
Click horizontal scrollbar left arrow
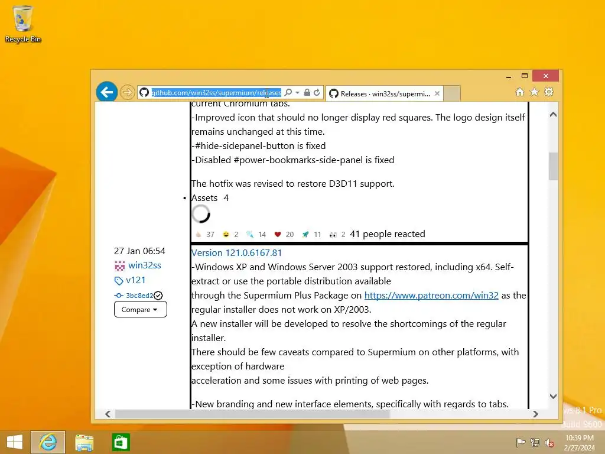coord(108,414)
